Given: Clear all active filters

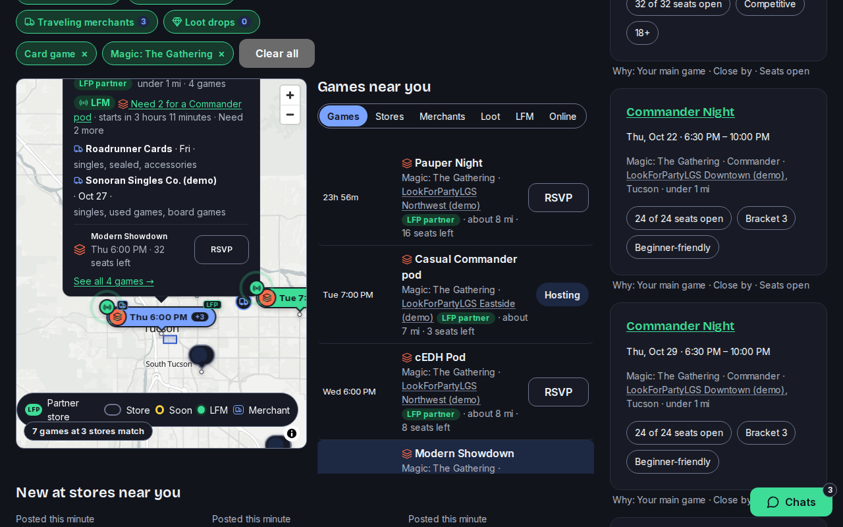Looking at the screenshot, I should pos(277,53).
